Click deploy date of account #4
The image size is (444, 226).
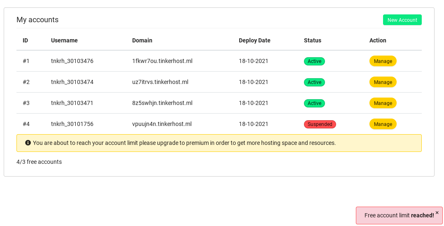(253, 124)
